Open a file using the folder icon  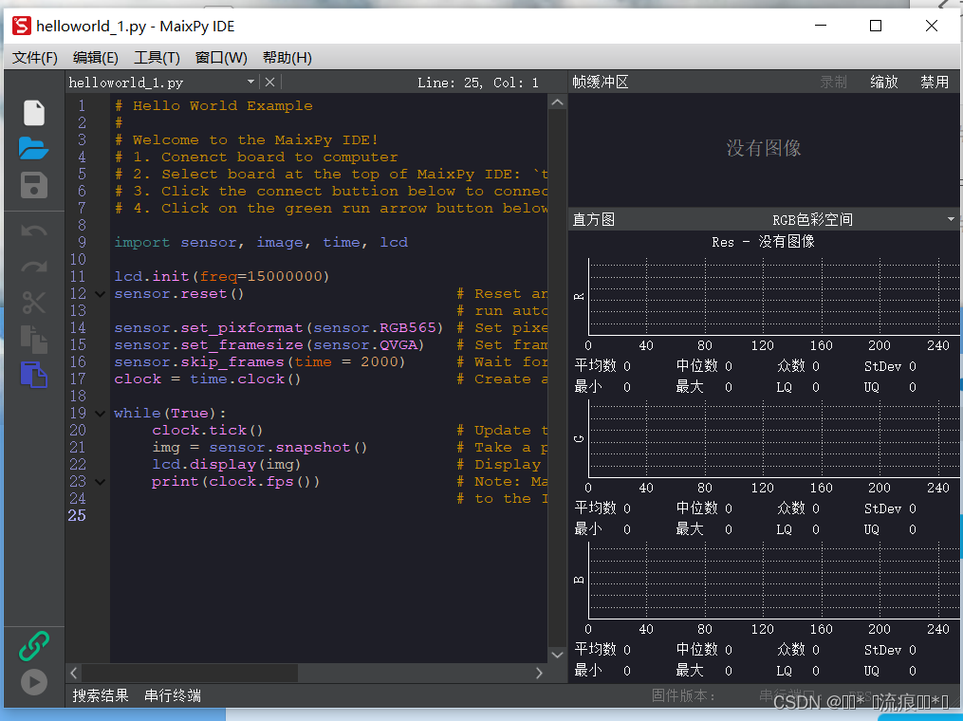pos(34,149)
